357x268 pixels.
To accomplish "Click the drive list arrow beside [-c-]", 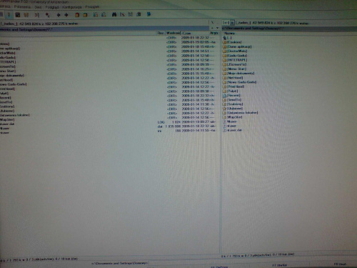I will point(232,23).
